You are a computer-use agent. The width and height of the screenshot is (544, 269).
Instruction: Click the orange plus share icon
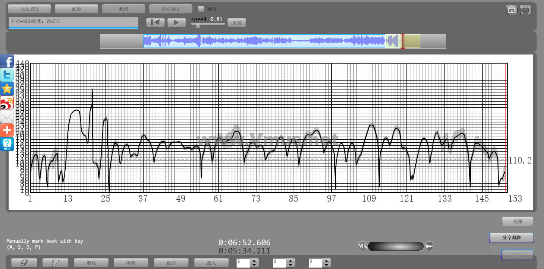[x=7, y=130]
